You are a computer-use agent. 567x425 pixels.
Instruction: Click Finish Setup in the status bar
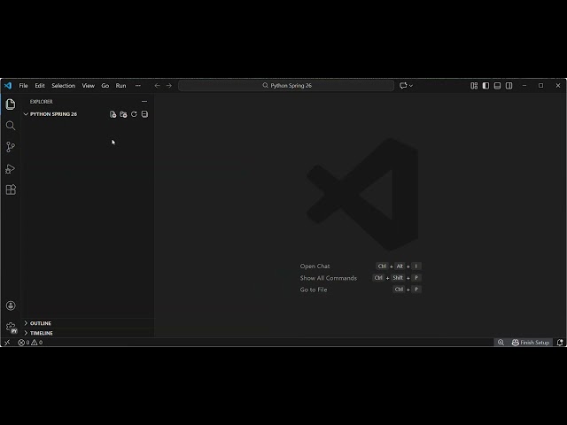click(x=531, y=343)
